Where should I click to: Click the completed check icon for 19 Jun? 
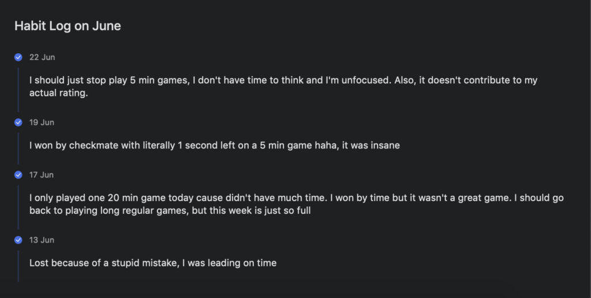coord(18,122)
